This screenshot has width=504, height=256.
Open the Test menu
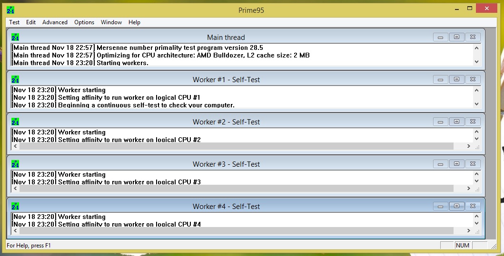pos(14,22)
